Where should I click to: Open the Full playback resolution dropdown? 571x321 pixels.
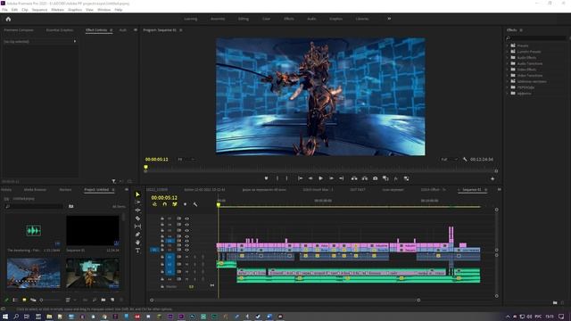click(x=449, y=160)
